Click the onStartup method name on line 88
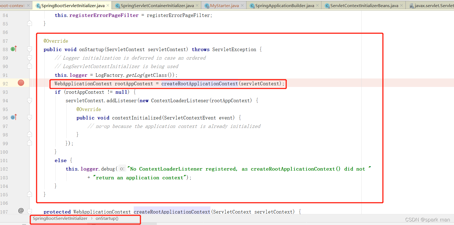Viewport: 454px width, 225px height. click(92, 49)
